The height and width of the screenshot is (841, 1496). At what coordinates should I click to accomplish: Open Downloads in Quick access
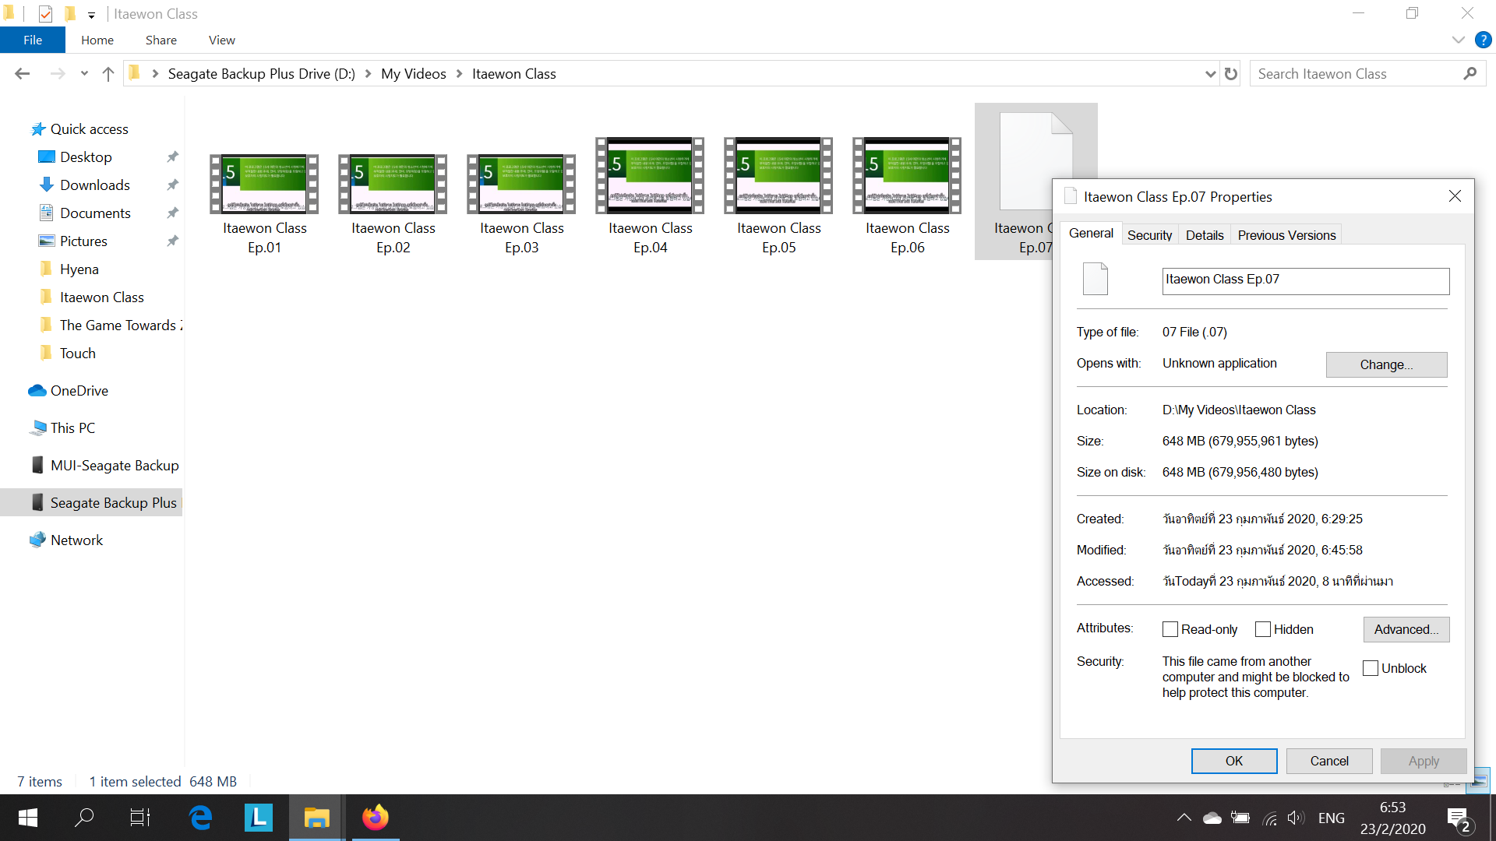(x=94, y=185)
